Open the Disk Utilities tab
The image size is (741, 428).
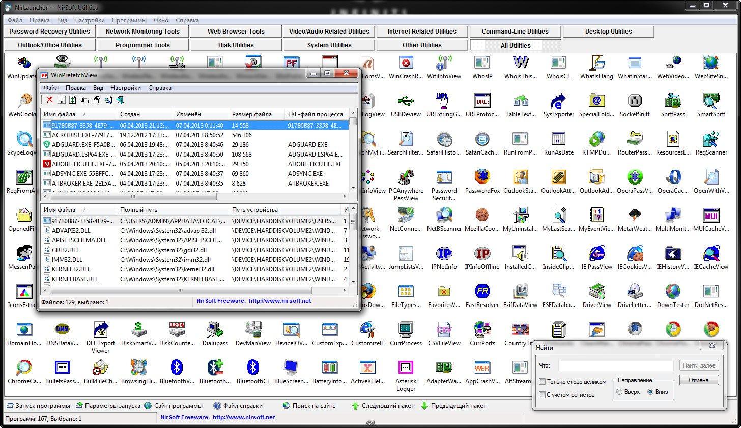click(x=236, y=45)
